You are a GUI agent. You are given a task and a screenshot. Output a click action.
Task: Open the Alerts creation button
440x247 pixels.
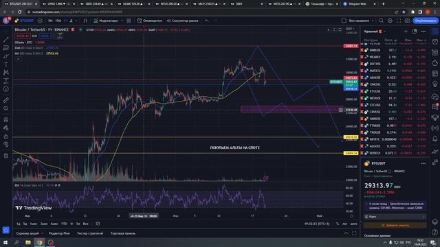pos(150,21)
